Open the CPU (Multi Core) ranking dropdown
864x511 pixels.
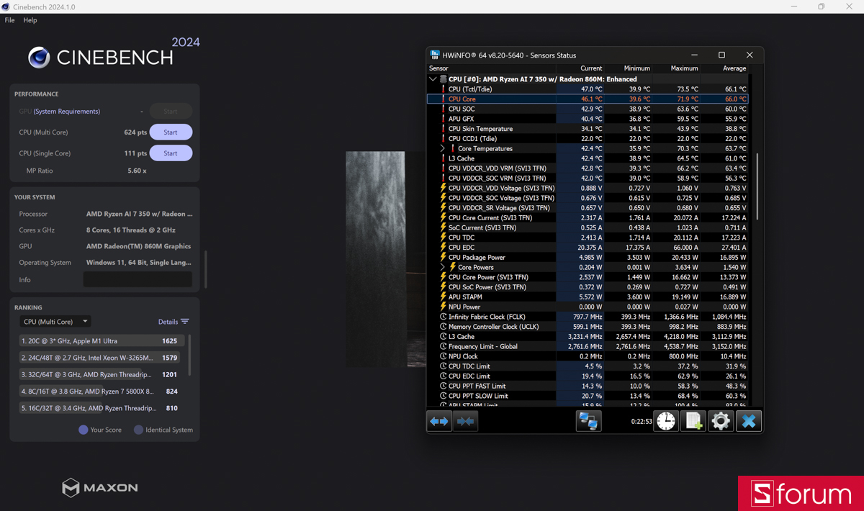(x=55, y=322)
